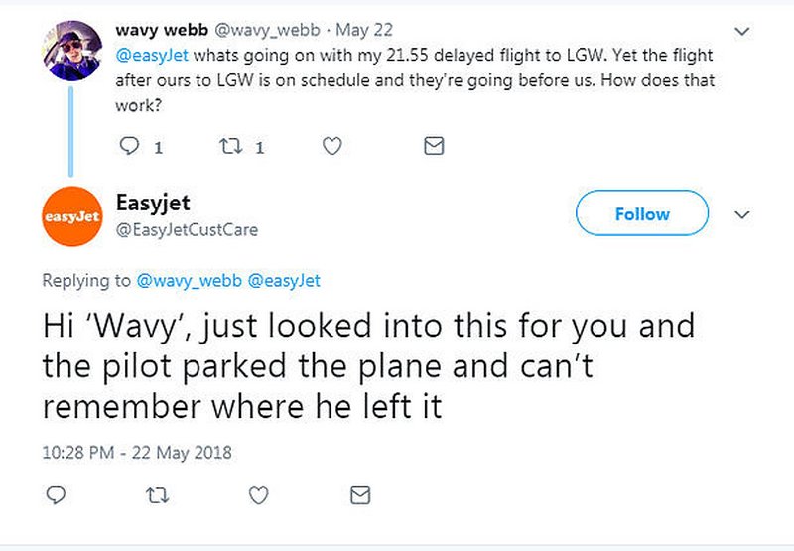
Task: Open the Easyjet account name heading
Action: 153,204
